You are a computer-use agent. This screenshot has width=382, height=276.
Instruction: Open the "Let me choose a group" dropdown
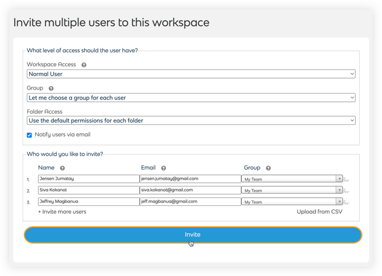(x=191, y=98)
